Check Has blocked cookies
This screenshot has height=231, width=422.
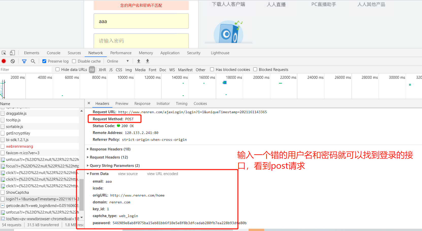click(212, 69)
